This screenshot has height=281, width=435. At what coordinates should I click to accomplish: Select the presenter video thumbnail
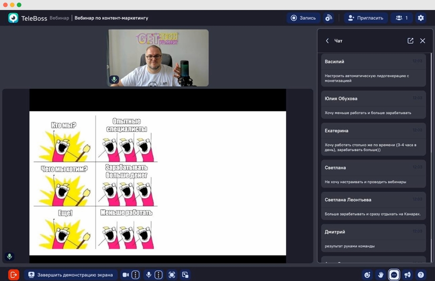point(158,58)
